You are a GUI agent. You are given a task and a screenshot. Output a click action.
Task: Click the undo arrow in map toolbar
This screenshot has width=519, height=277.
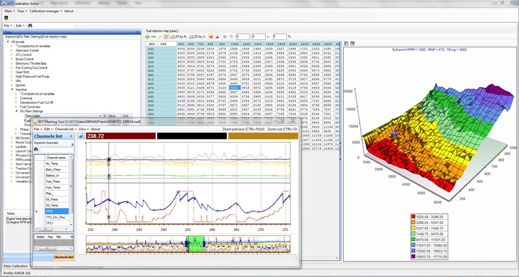(x=231, y=37)
